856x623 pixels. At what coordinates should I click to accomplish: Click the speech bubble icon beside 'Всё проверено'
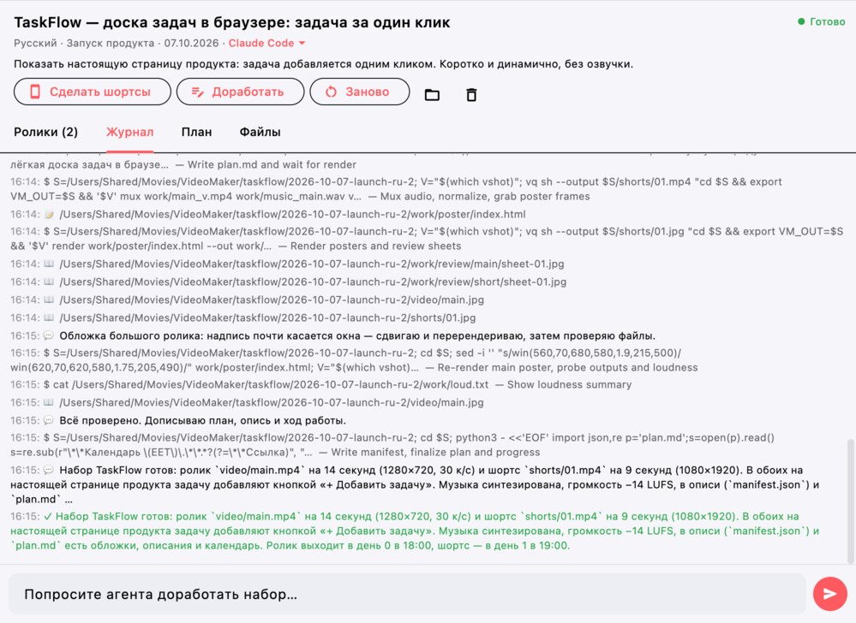coord(49,420)
